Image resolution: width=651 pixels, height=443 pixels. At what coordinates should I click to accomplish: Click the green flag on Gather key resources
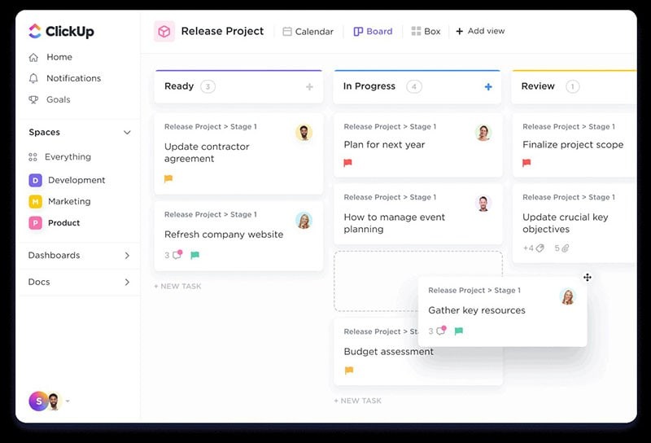click(x=459, y=331)
